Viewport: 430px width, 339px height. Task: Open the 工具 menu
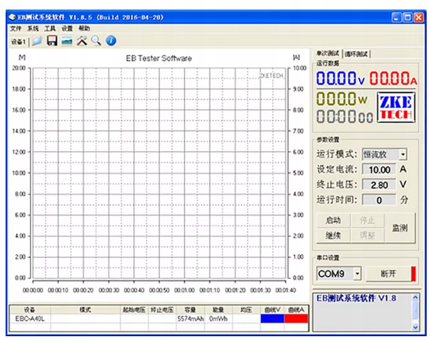pos(50,28)
